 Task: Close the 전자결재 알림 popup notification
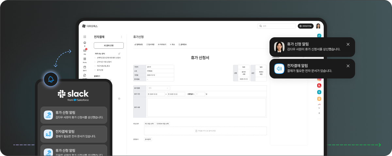[x=348, y=66]
